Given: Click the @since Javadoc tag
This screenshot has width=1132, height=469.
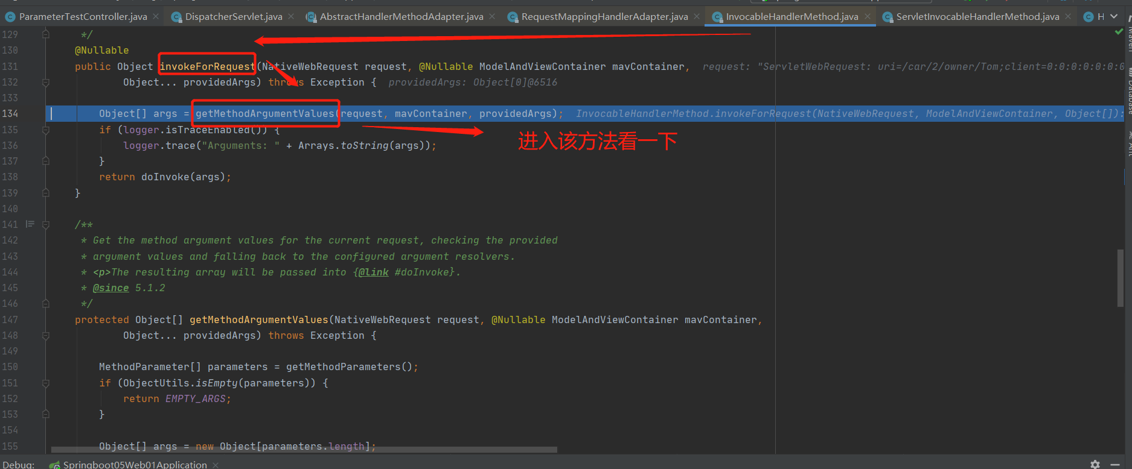Looking at the screenshot, I should [x=110, y=288].
